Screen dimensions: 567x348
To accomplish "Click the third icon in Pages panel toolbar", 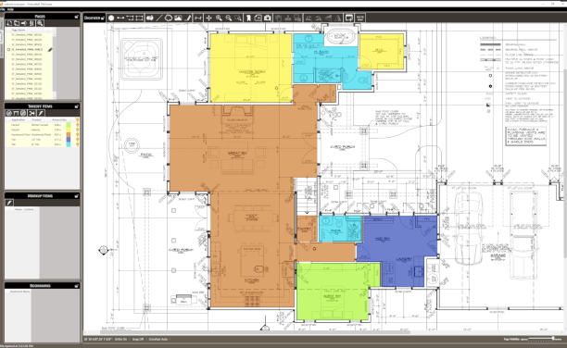I will [x=24, y=23].
